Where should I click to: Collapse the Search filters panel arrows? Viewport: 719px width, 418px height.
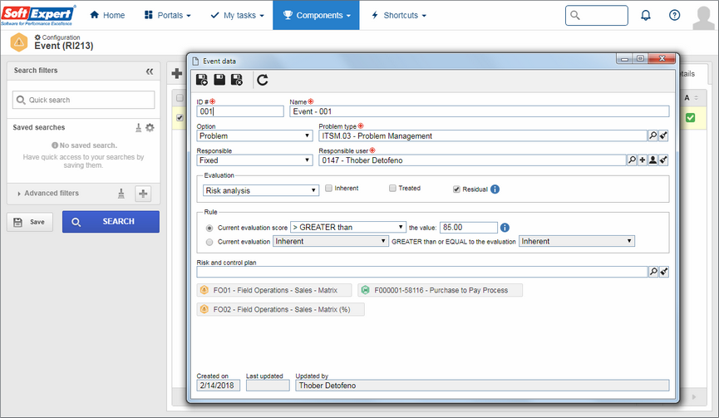pos(150,71)
